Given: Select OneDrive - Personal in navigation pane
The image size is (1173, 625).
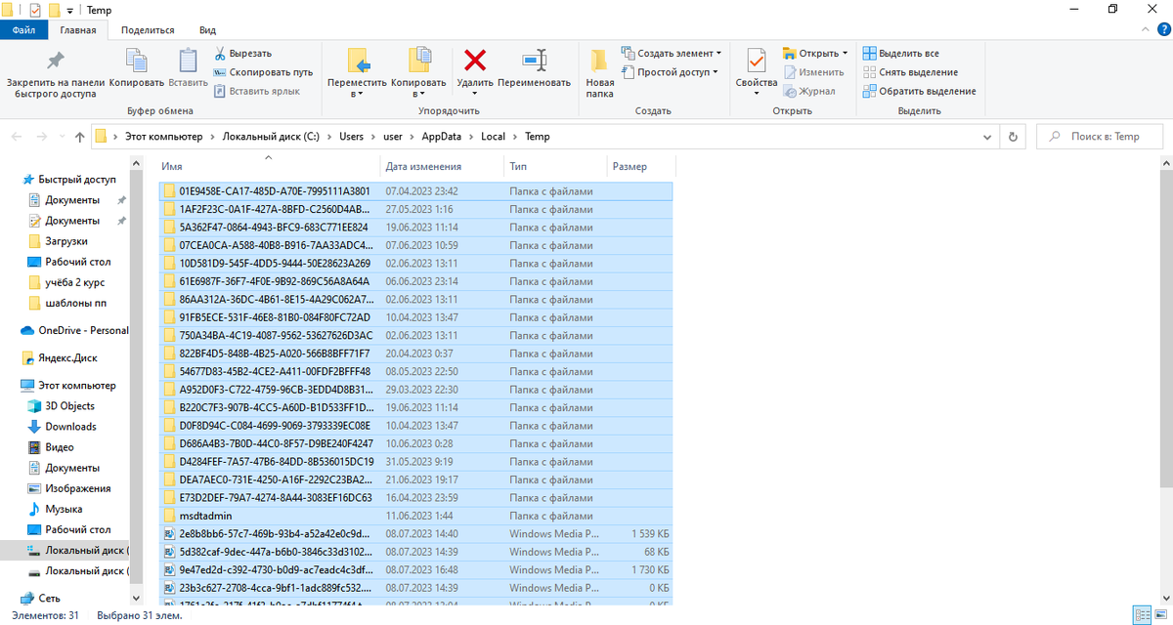Looking at the screenshot, I should click(74, 330).
